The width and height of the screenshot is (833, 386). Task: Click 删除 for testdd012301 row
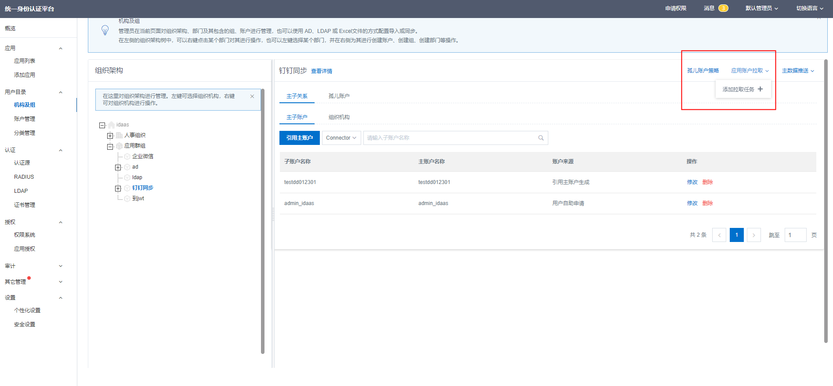[x=707, y=182]
